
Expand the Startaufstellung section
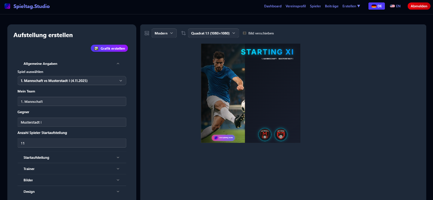[71, 158]
